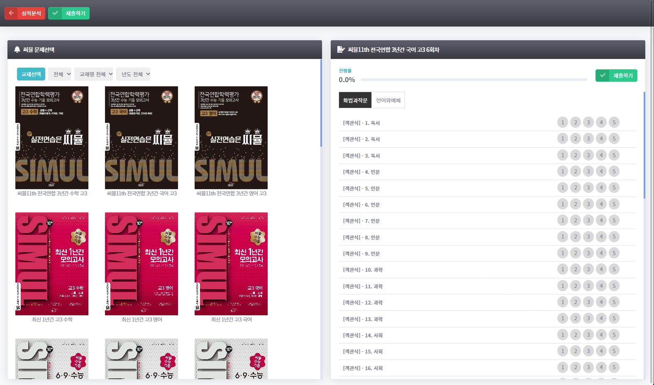The height and width of the screenshot is (385, 654).
Task: Choose answer 3 for question 11 과학
Action: pos(588,286)
